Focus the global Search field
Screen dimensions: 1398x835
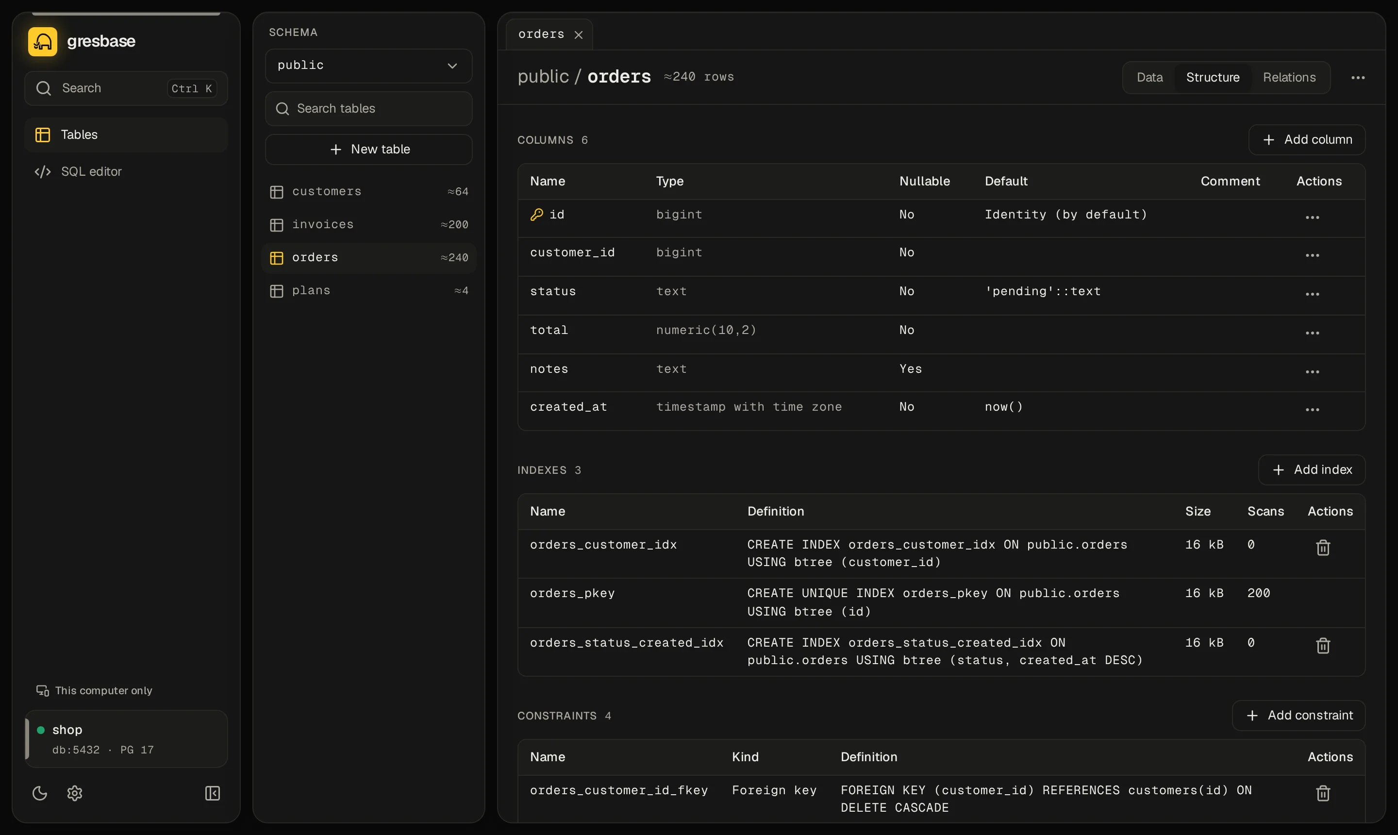click(126, 88)
